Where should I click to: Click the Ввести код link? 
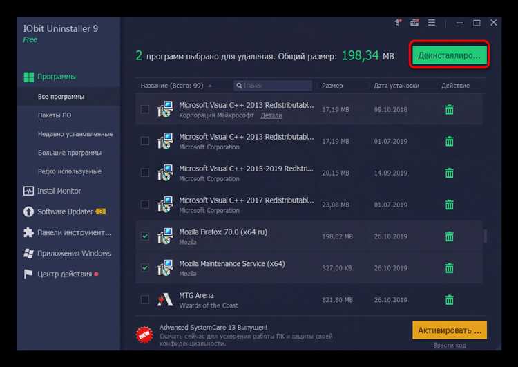tap(450, 345)
